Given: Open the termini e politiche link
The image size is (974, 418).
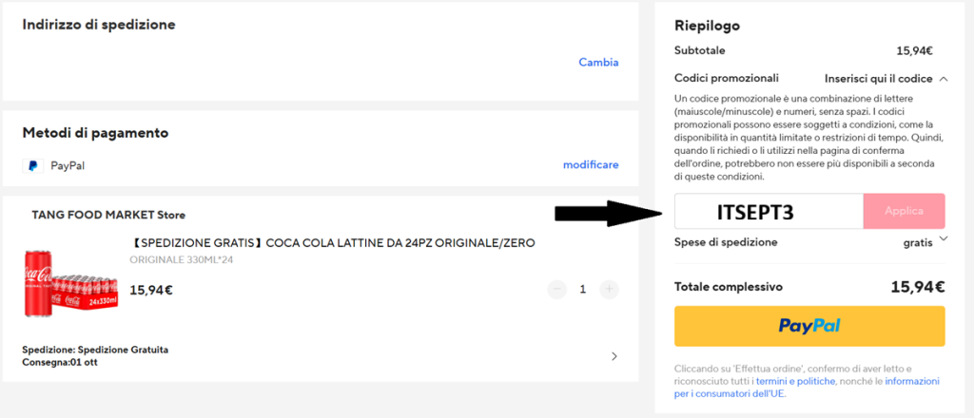Looking at the screenshot, I should tap(796, 381).
